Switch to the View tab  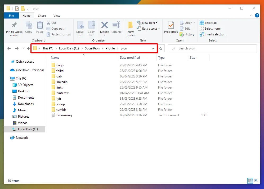pyautogui.click(x=57, y=16)
